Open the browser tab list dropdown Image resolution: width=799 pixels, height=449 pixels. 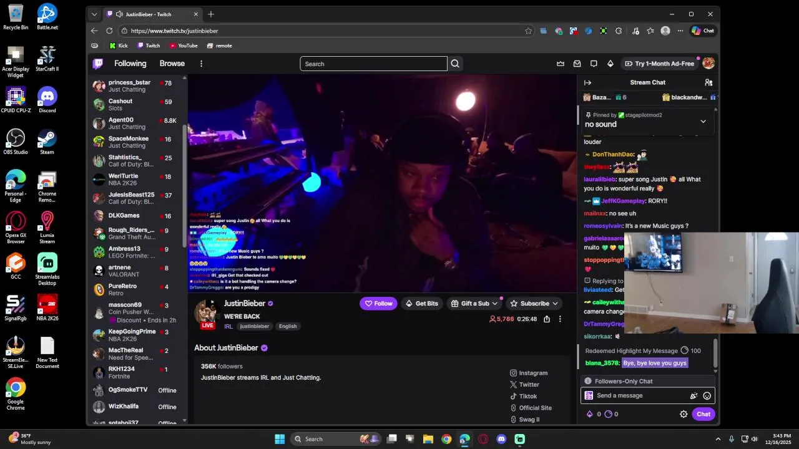94,14
